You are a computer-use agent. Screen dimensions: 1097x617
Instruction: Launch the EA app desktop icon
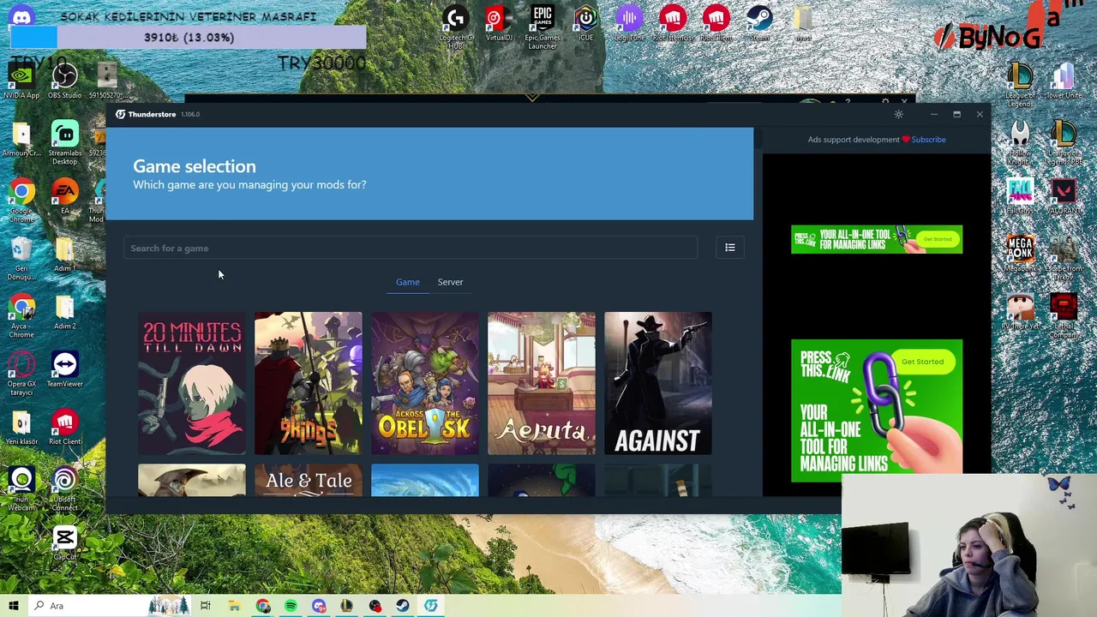tap(64, 197)
